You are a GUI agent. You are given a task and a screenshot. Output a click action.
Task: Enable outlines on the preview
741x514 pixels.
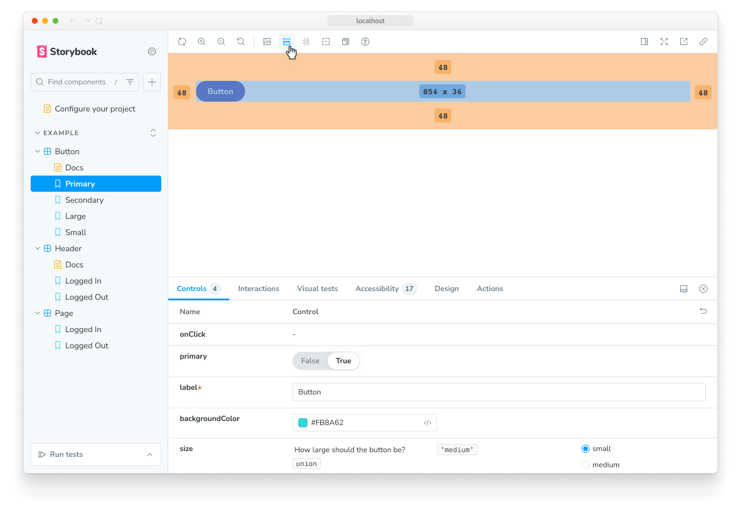click(x=326, y=41)
